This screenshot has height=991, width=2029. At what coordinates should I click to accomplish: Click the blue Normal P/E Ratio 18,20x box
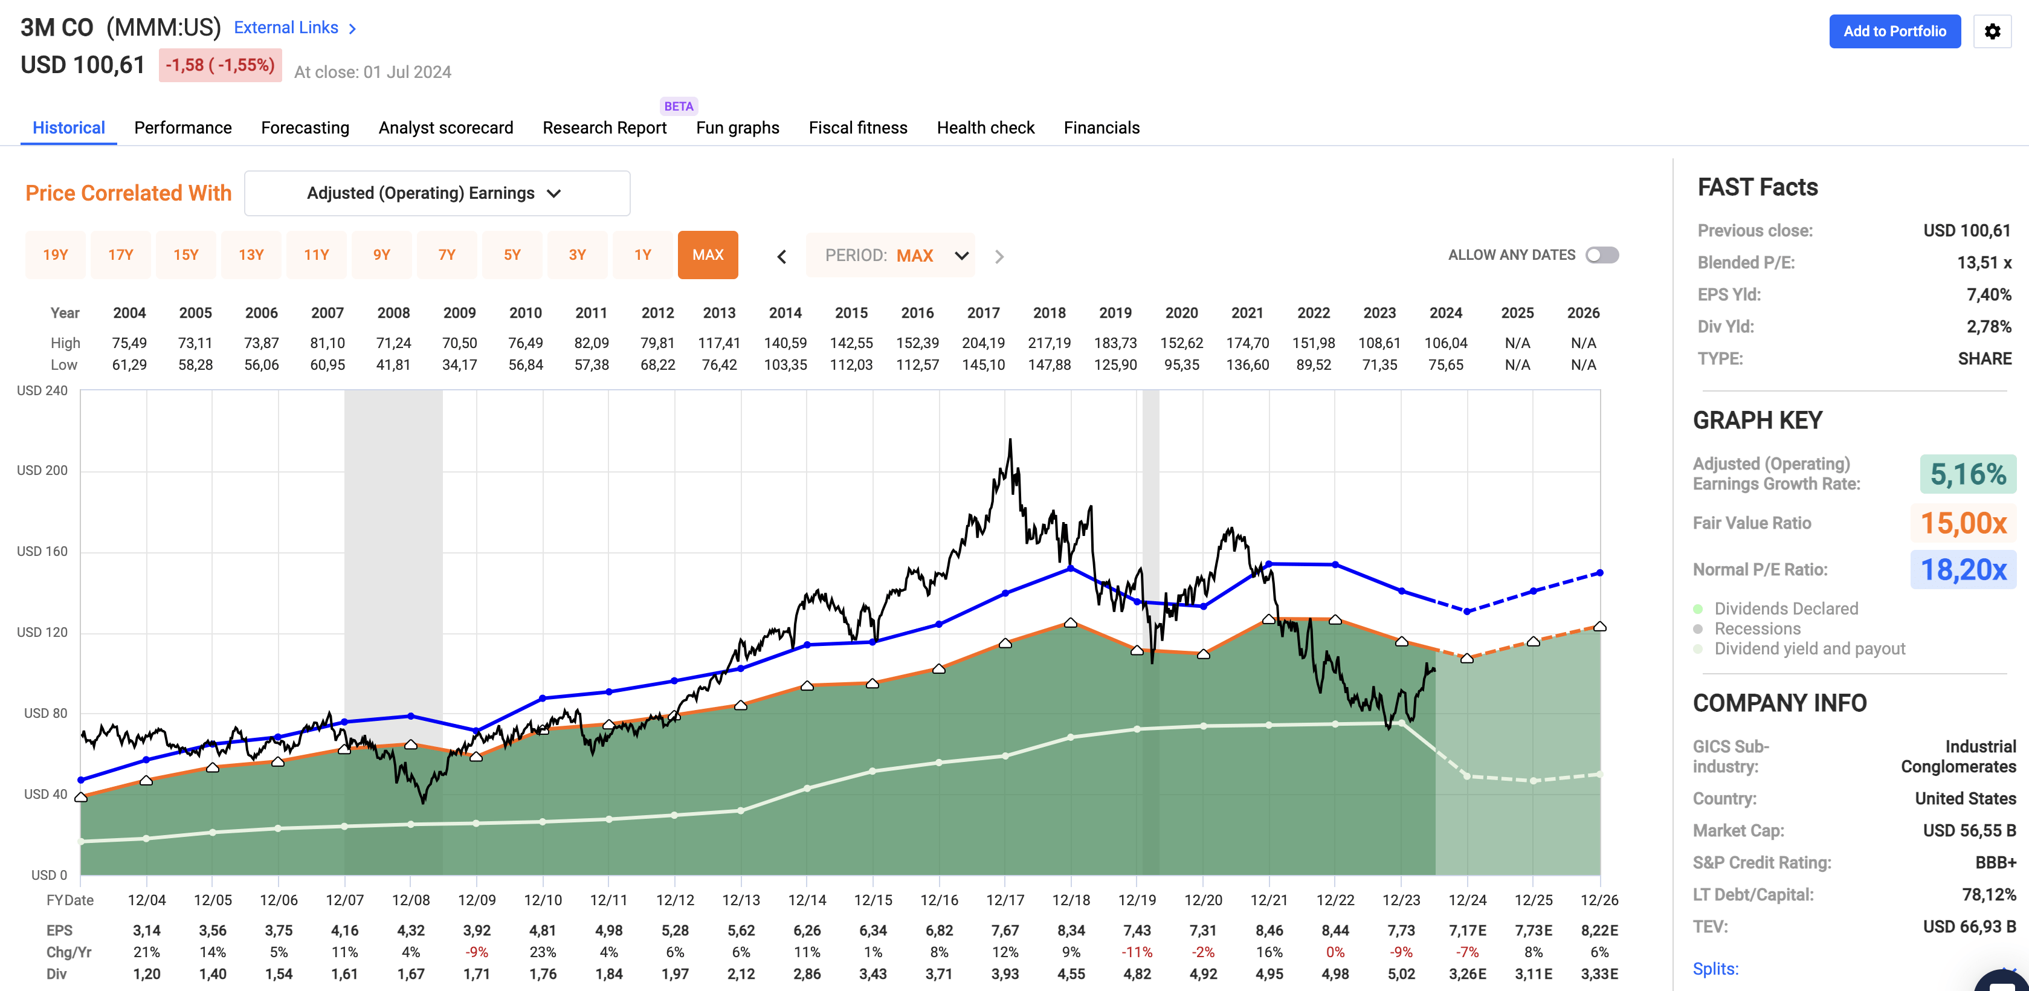coord(1963,569)
